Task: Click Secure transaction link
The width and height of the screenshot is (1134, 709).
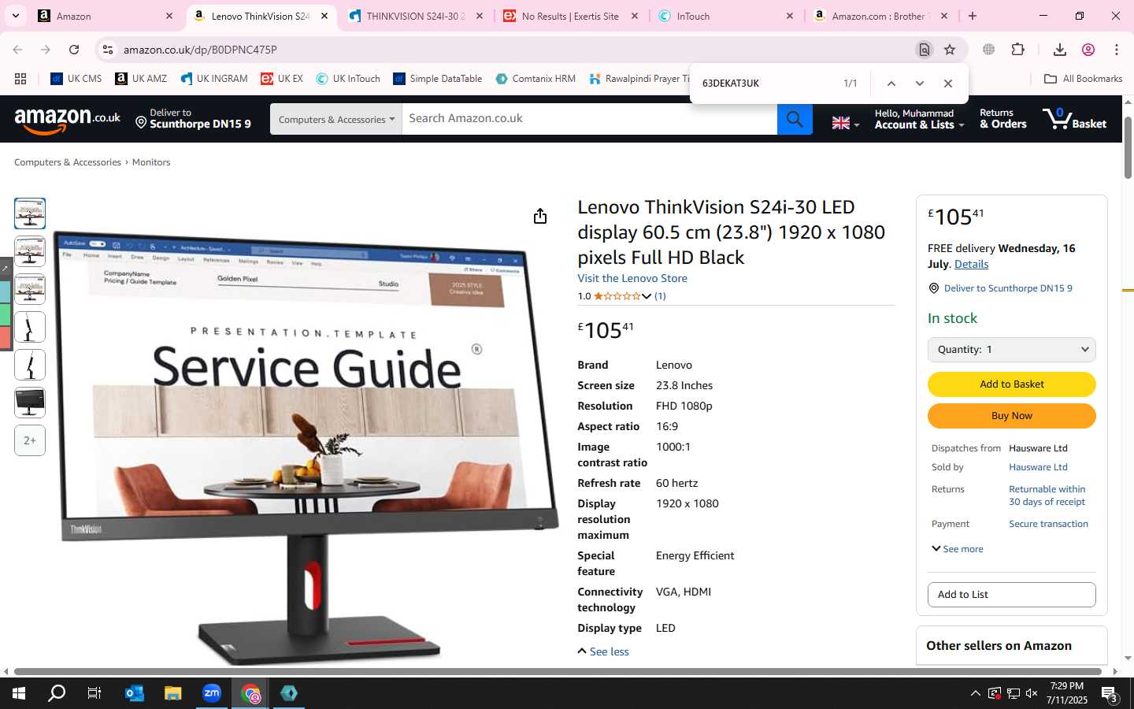Action: [1048, 524]
